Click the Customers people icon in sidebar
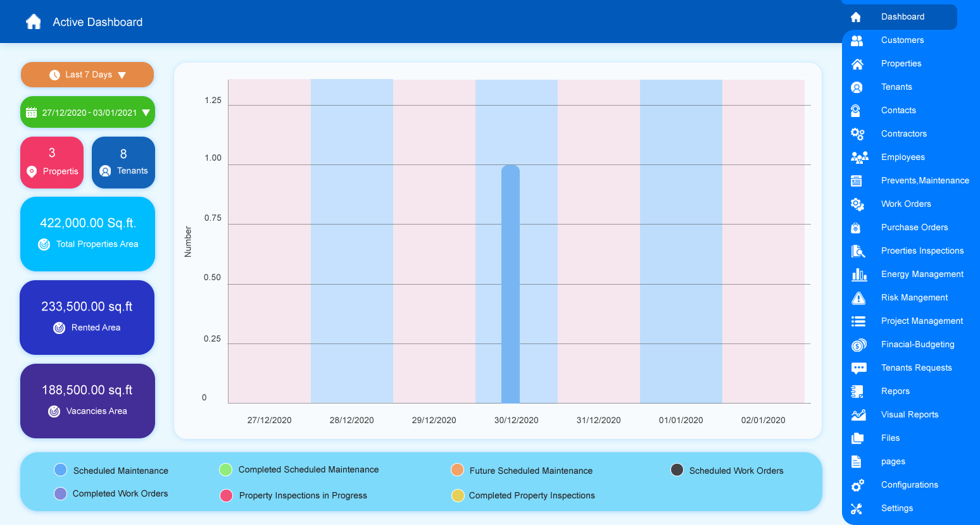Image resolution: width=980 pixels, height=525 pixels. coord(857,40)
